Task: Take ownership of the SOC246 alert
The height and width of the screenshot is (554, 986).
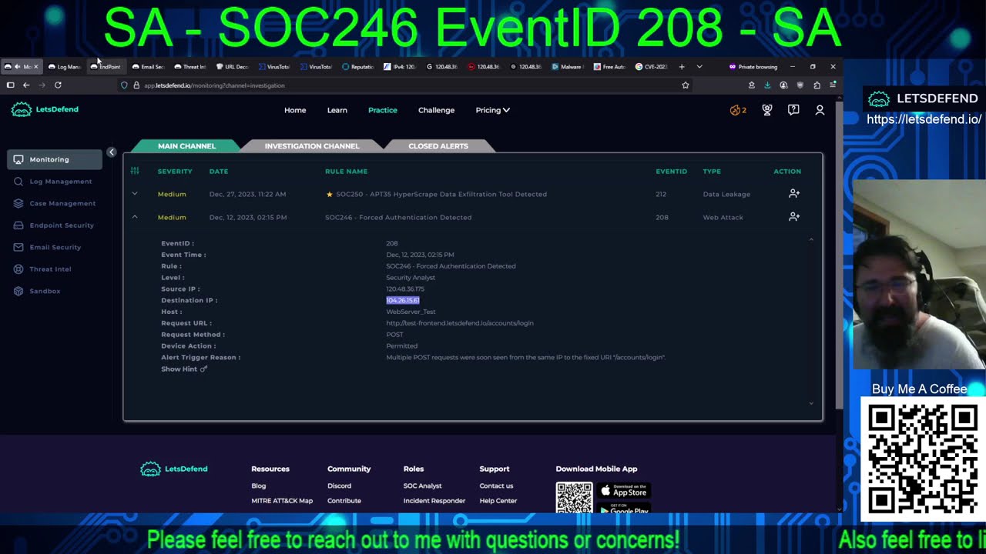Action: click(794, 217)
